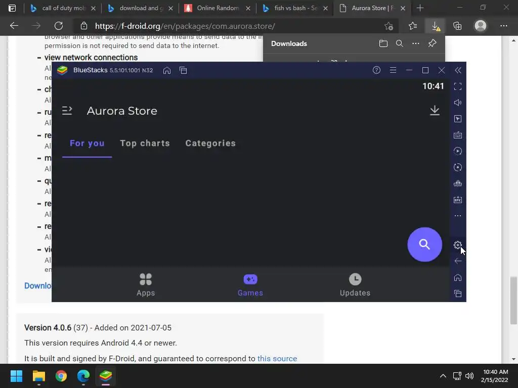The height and width of the screenshot is (388, 518).
Task: Click Edge browser back arrow
Action: (x=14, y=26)
